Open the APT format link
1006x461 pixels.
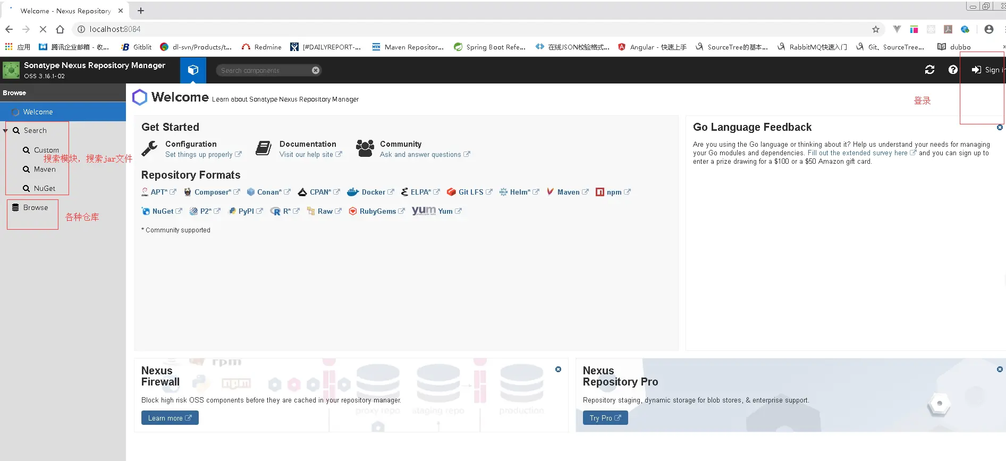[159, 192]
